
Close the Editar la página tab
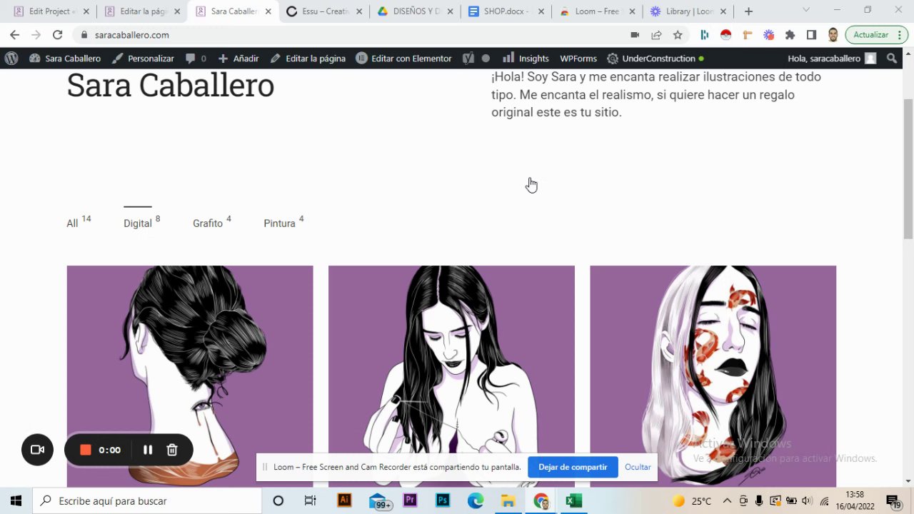pos(177,11)
